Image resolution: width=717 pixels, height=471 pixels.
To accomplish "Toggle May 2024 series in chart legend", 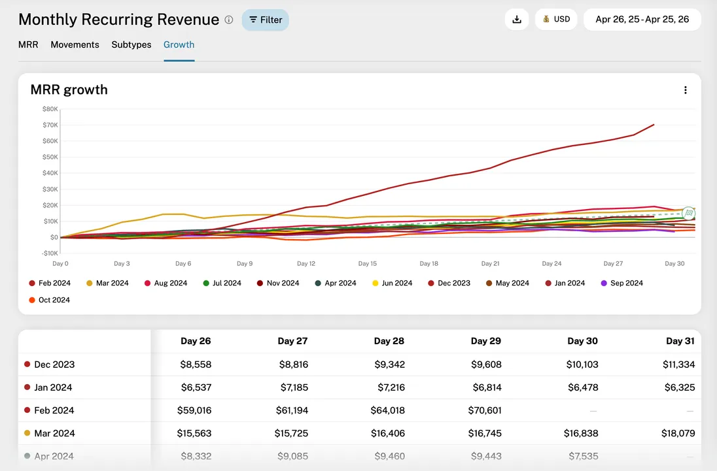I will (508, 283).
